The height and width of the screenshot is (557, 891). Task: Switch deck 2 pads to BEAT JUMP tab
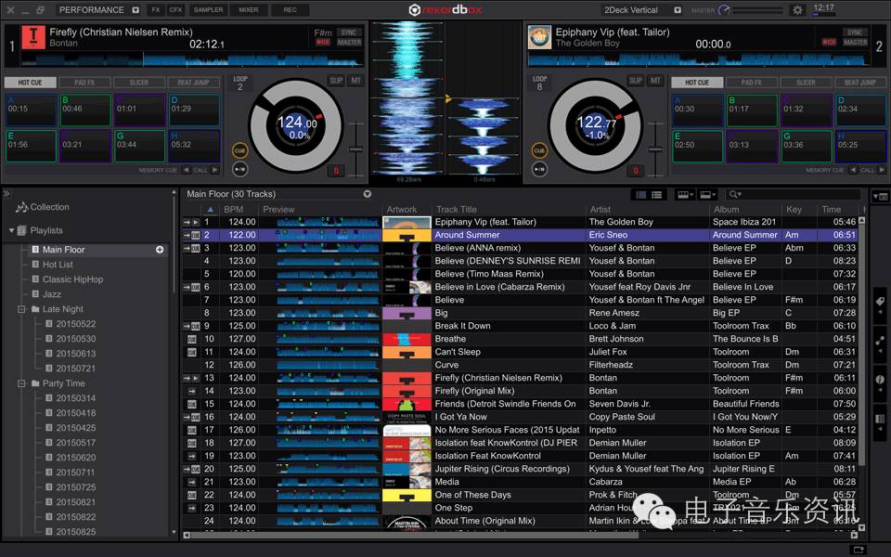[x=859, y=83]
